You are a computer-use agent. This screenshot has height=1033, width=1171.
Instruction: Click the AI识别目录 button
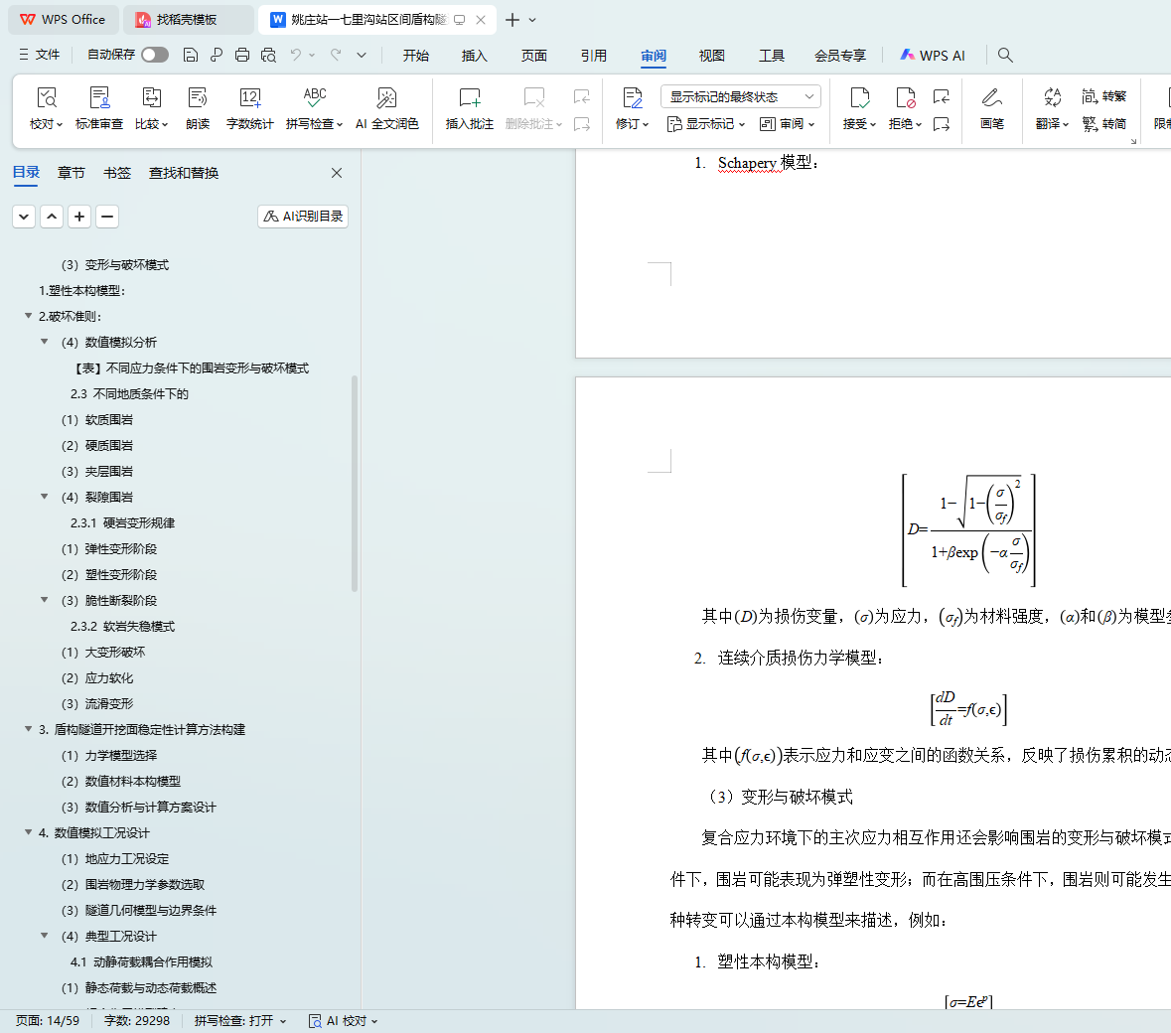pyautogui.click(x=303, y=216)
